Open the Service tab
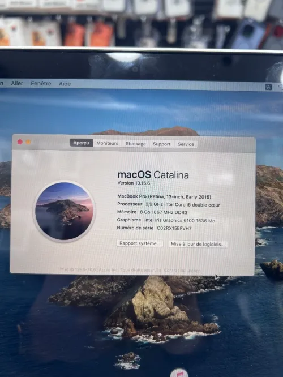This screenshot has height=377, width=283. tap(186, 144)
